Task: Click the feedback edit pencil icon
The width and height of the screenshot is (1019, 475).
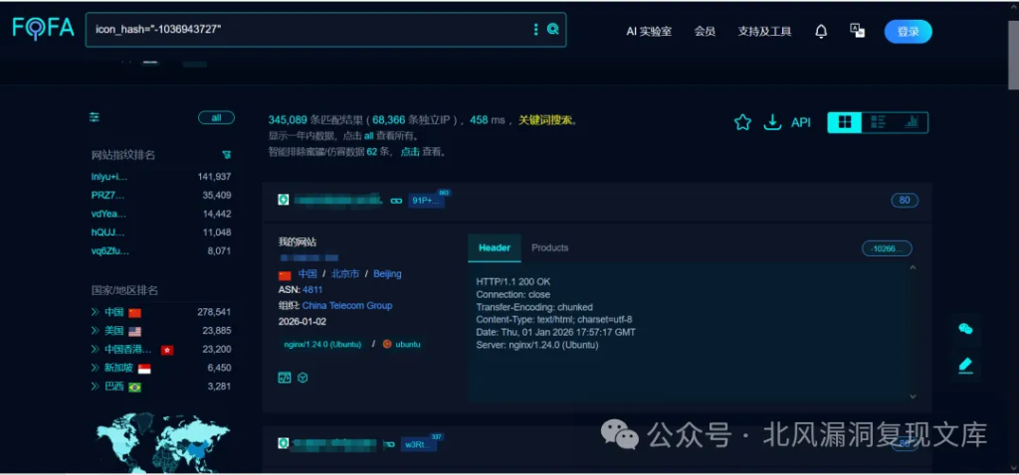Action: (964, 365)
